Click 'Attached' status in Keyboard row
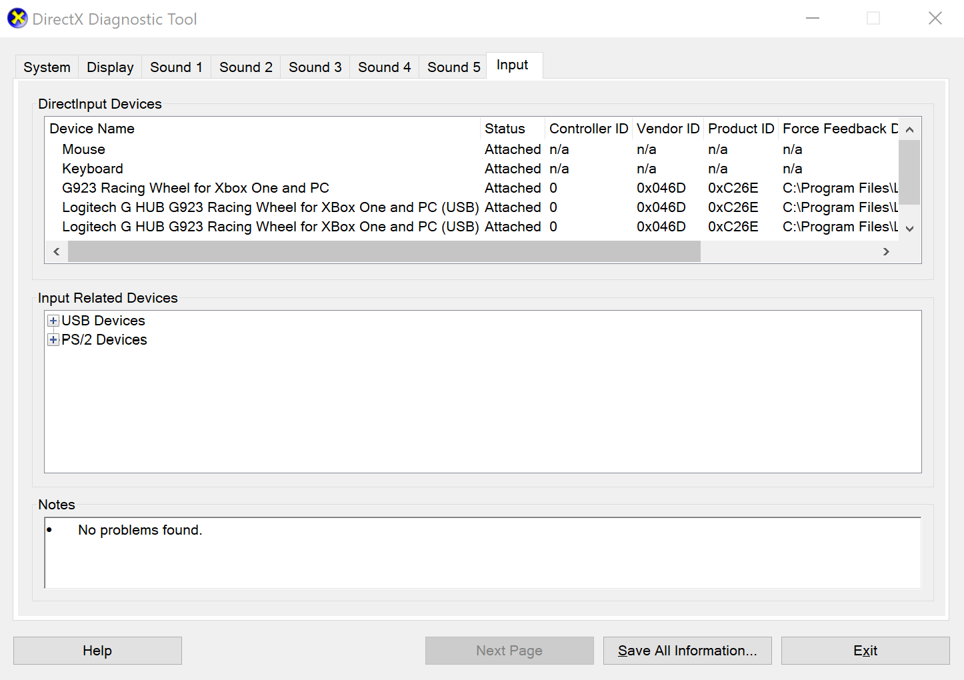964x680 pixels. coord(513,169)
